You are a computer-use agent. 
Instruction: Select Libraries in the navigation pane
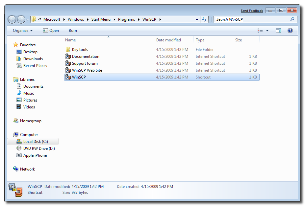coord(27,80)
